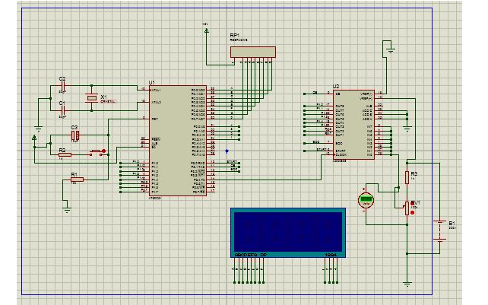
Task: Click the CLOCK pin label on U2
Action: tap(341, 154)
